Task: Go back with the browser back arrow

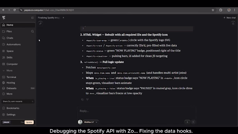Action: click(3, 10)
